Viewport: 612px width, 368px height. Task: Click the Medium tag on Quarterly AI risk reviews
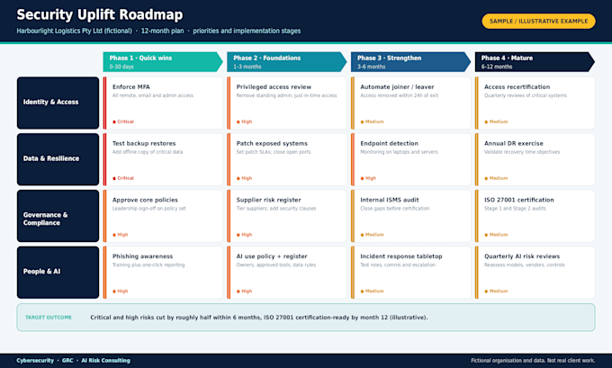tap(496, 292)
